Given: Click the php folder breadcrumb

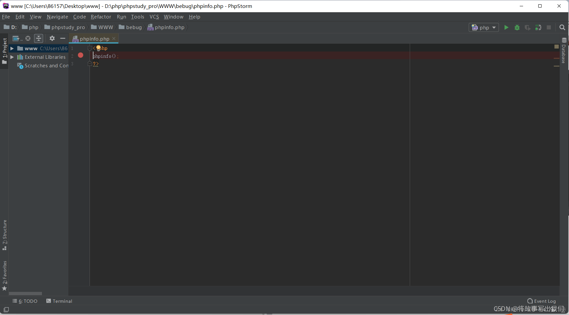Looking at the screenshot, I should [30, 27].
